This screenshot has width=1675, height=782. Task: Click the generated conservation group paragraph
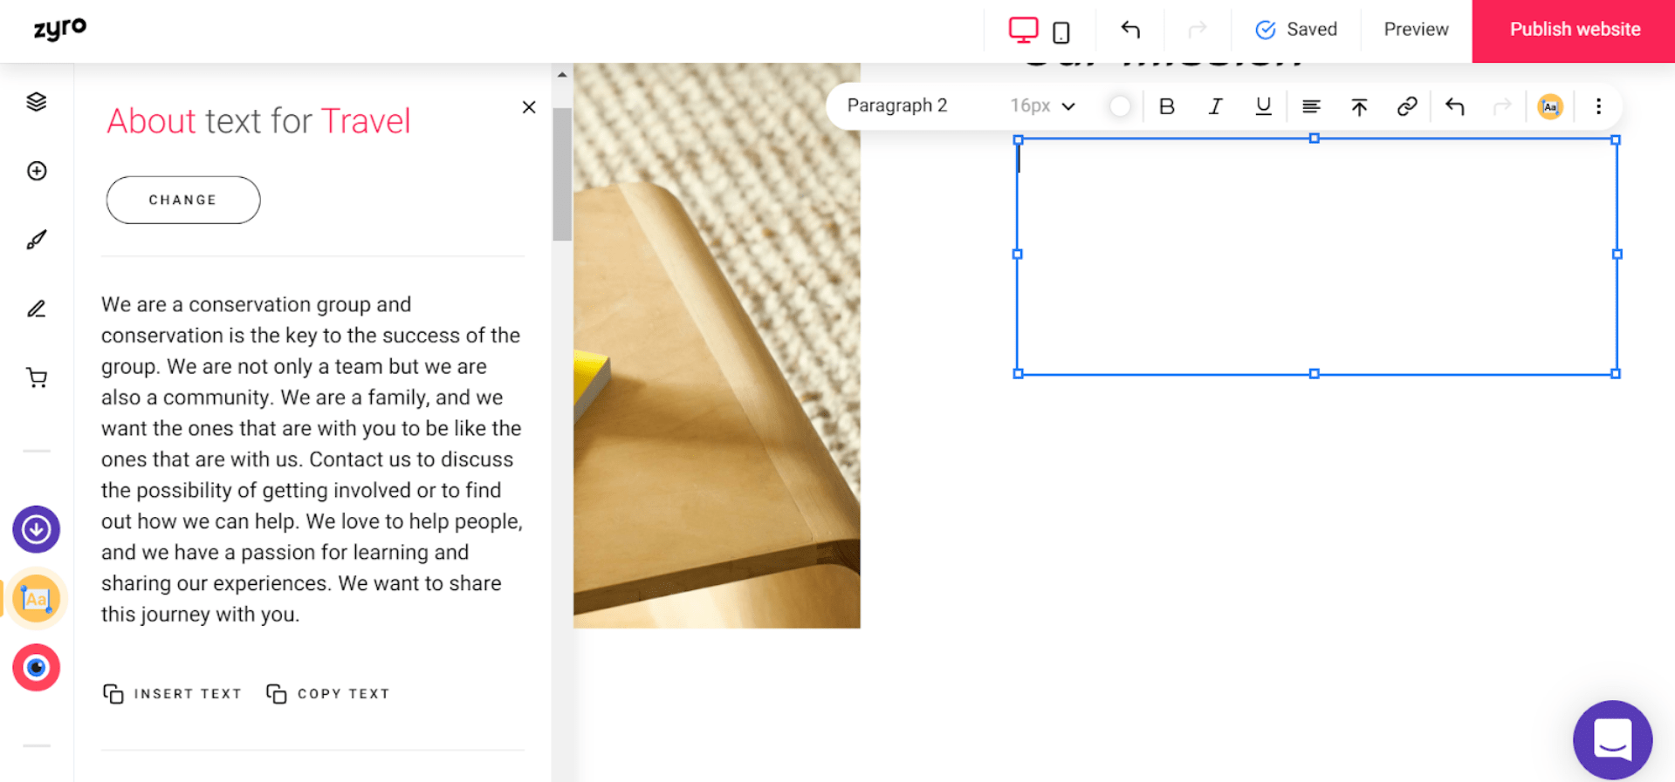(x=312, y=459)
